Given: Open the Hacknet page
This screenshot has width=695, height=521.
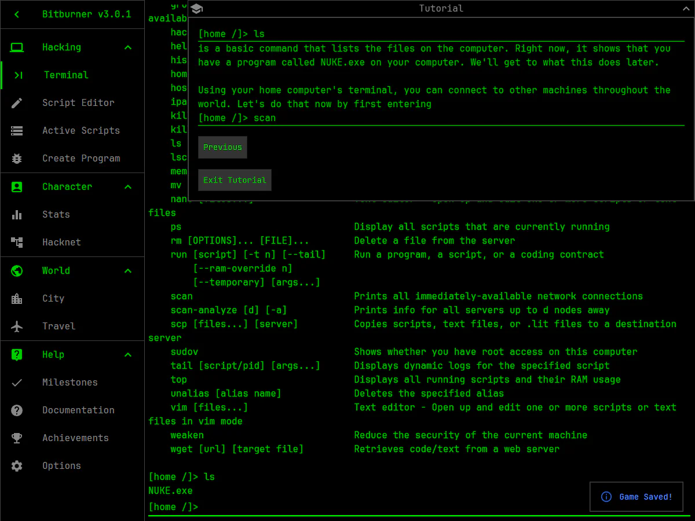Looking at the screenshot, I should 72,243.
